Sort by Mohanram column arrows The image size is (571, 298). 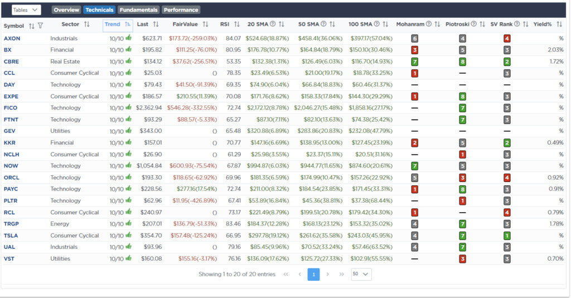[437, 25]
